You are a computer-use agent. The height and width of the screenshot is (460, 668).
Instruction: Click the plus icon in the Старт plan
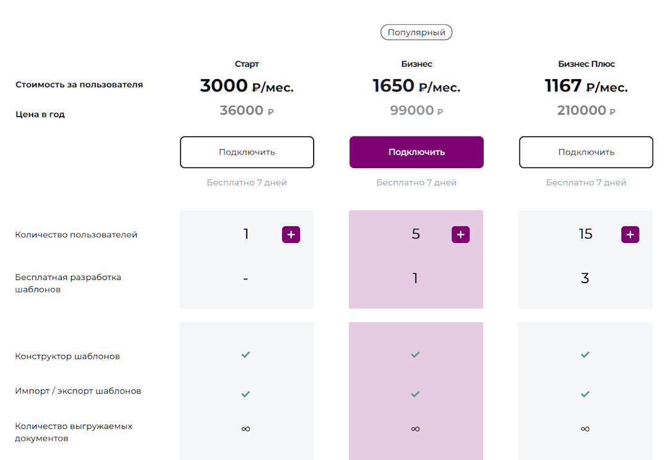pos(291,234)
